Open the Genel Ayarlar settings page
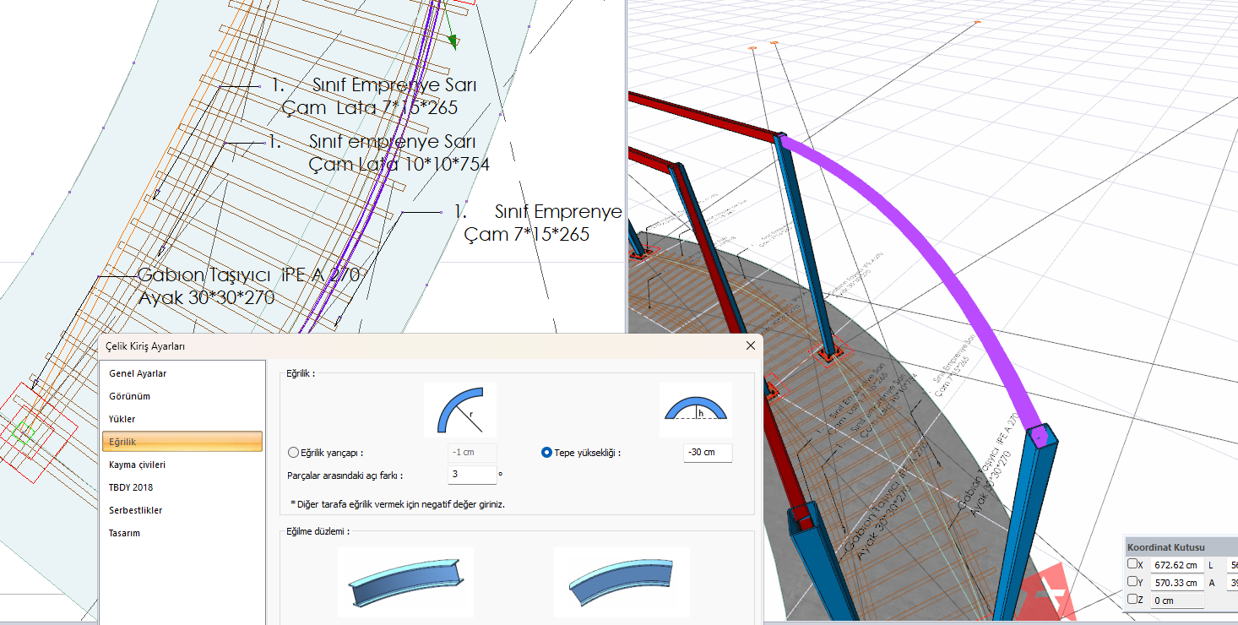The image size is (1238, 625). point(138,373)
